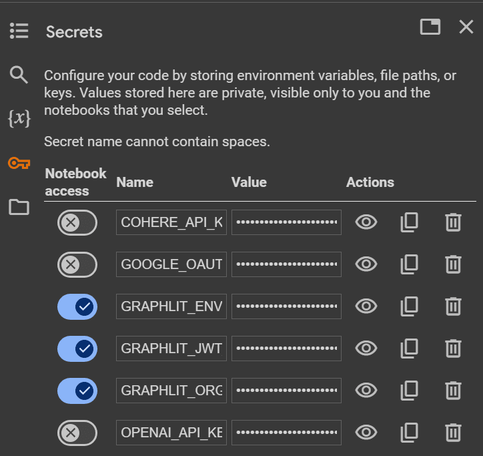Open the Files folder icon

tap(19, 207)
